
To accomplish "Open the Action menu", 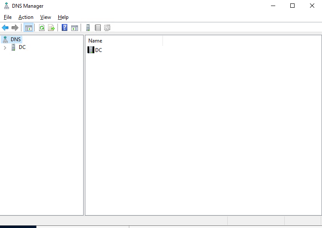I will point(26,17).
